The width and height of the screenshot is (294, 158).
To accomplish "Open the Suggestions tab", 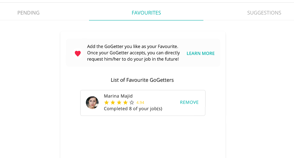I will (x=264, y=13).
